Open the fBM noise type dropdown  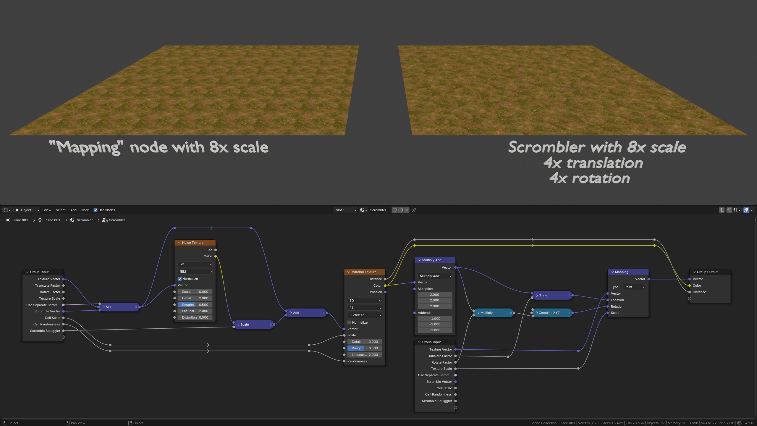(x=195, y=272)
